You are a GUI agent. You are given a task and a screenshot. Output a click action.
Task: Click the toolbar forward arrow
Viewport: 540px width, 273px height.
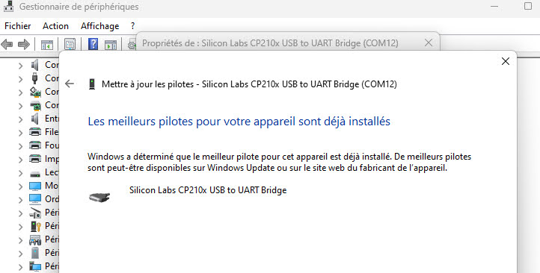23,44
